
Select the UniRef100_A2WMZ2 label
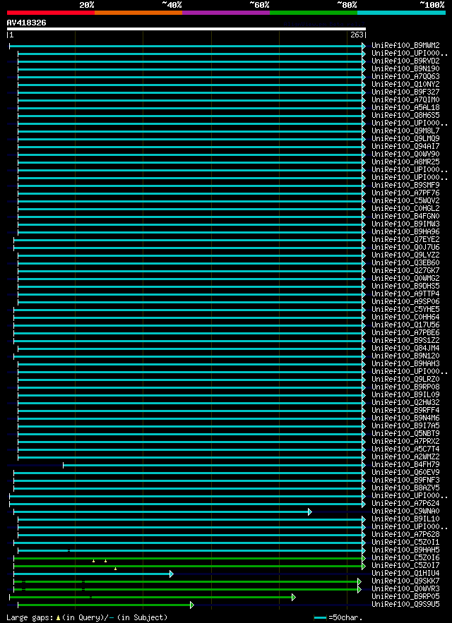405,456
